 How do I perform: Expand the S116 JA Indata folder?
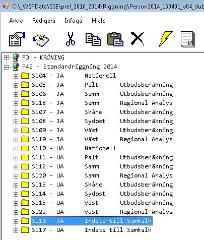pos(16,221)
